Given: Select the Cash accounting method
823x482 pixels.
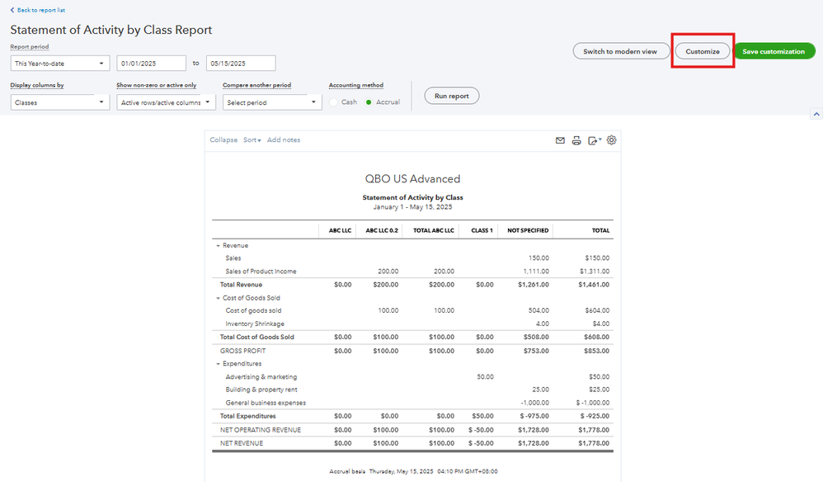Looking at the screenshot, I should tap(335, 102).
